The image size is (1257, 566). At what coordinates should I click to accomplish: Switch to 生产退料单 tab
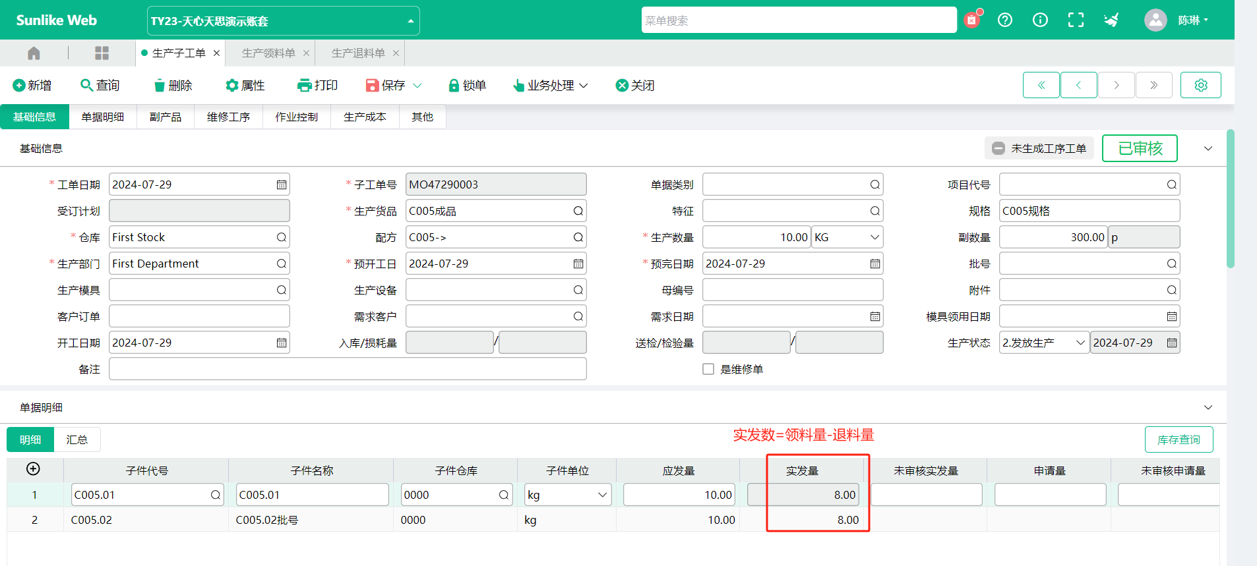point(358,53)
